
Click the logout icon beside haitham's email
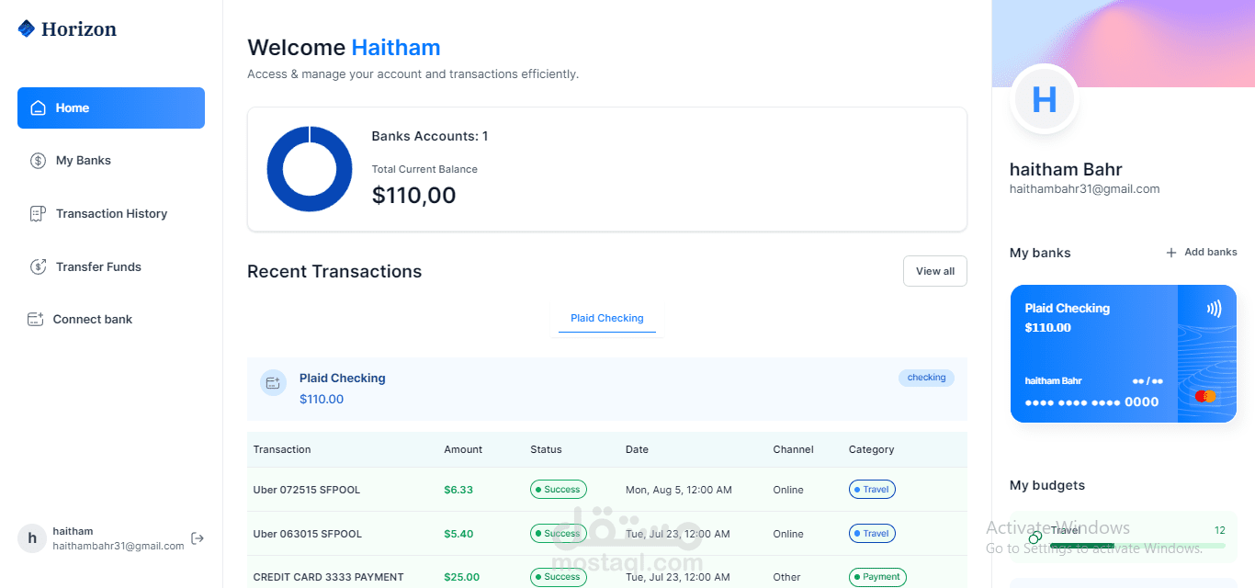click(x=198, y=538)
